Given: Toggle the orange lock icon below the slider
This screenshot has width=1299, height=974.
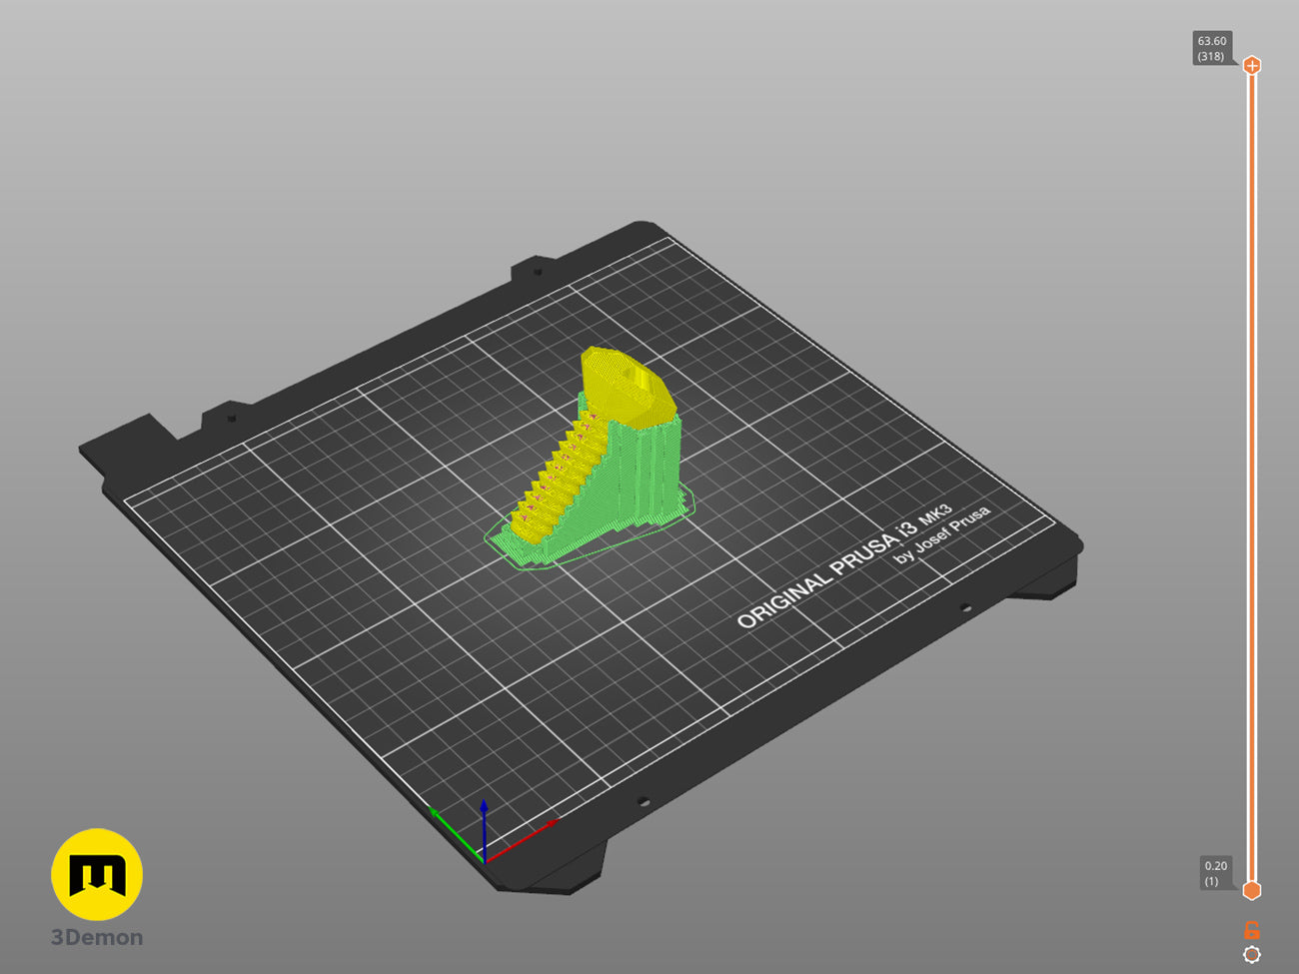Looking at the screenshot, I should (x=1251, y=930).
